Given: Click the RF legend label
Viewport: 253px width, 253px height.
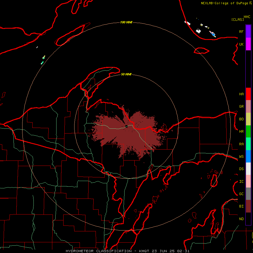Looking at the screenshot, I should click(241, 31).
